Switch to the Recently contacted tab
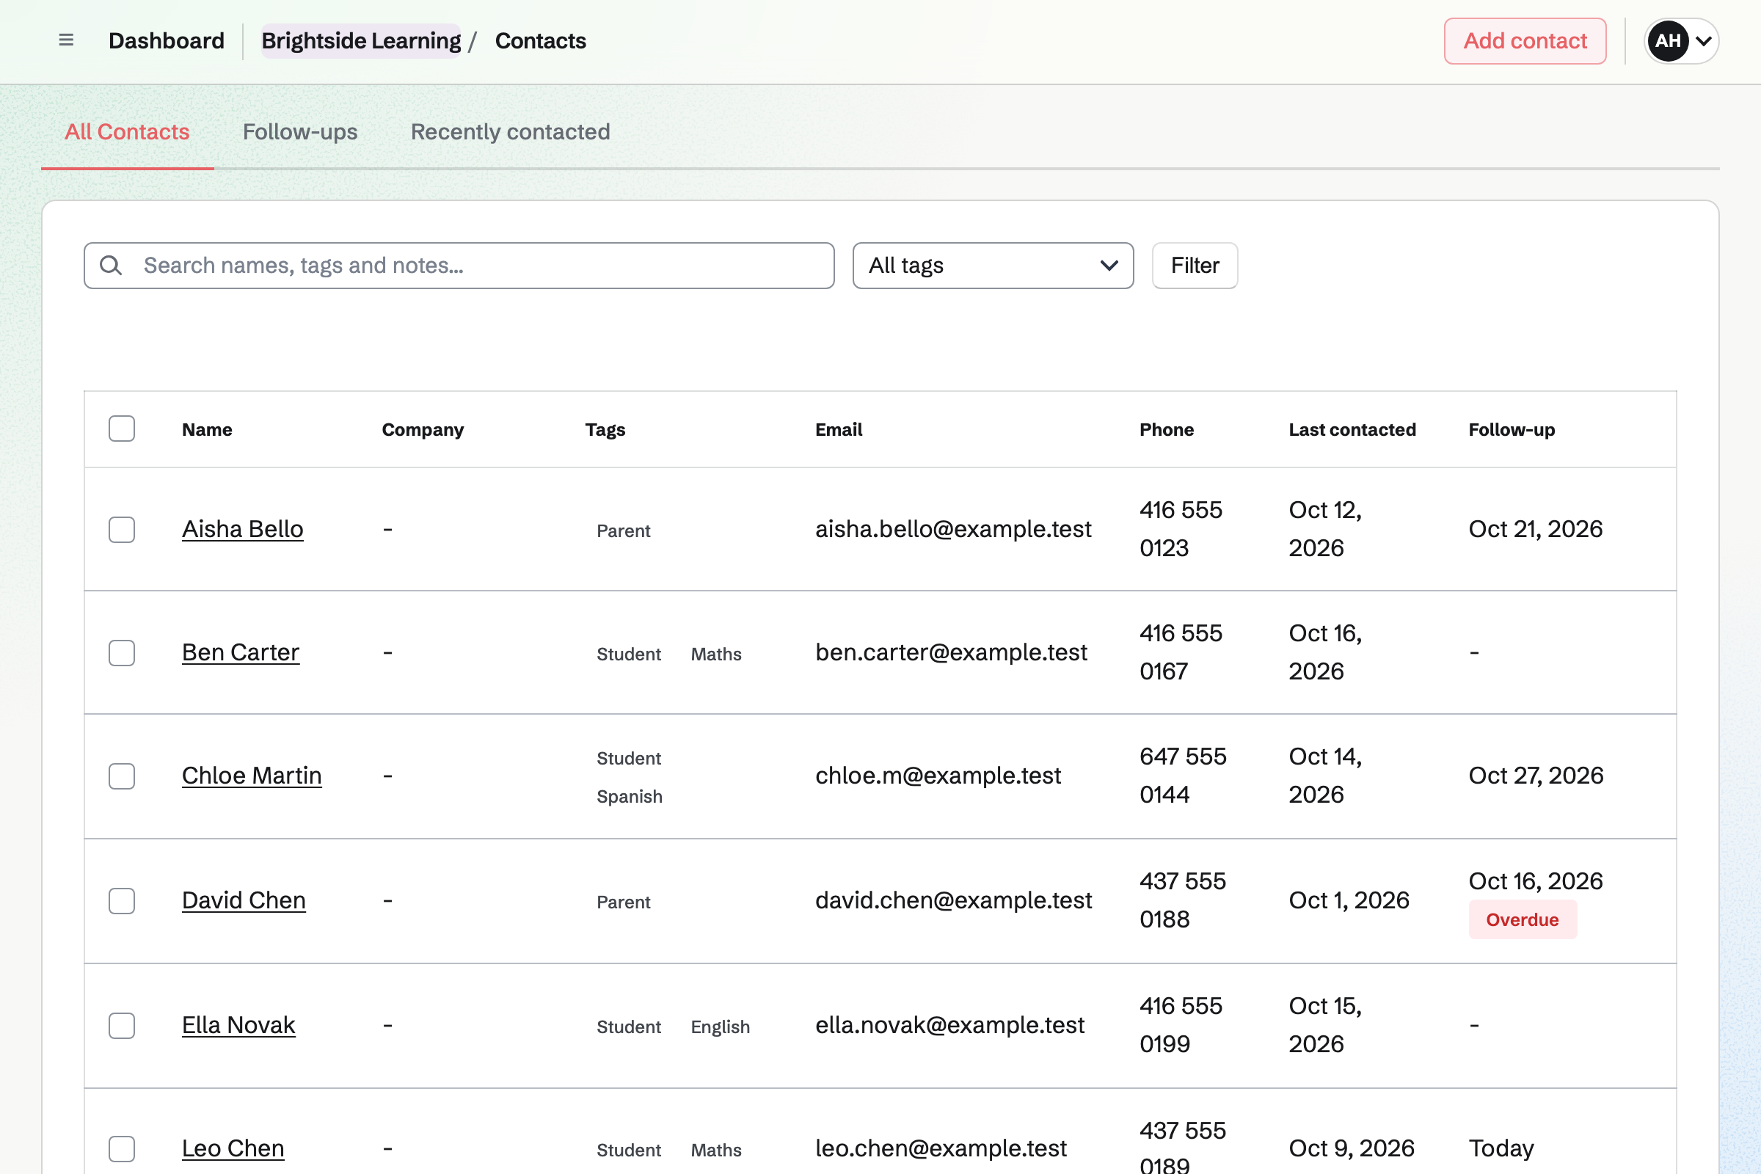This screenshot has width=1761, height=1174. click(511, 132)
